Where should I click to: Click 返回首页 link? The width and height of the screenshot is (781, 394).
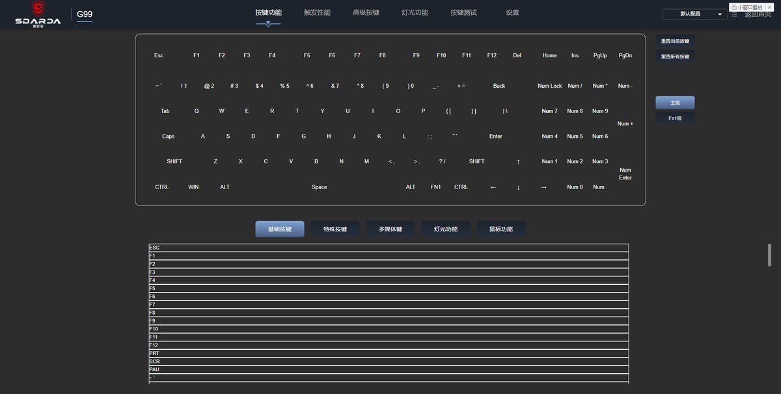(x=758, y=14)
